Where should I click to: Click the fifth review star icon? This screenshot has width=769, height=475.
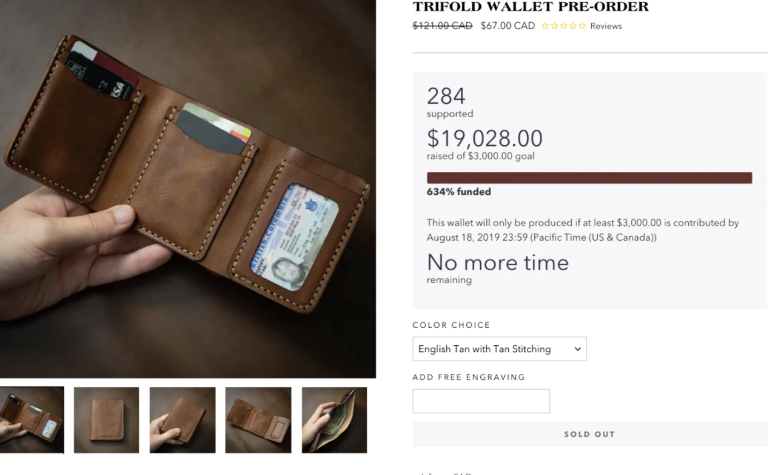[x=582, y=26]
